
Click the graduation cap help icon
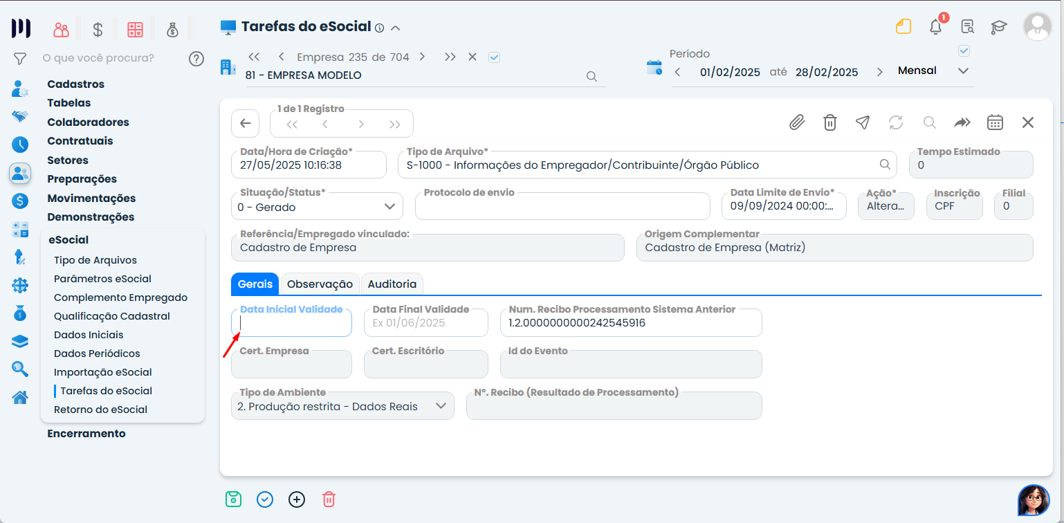coord(998,27)
